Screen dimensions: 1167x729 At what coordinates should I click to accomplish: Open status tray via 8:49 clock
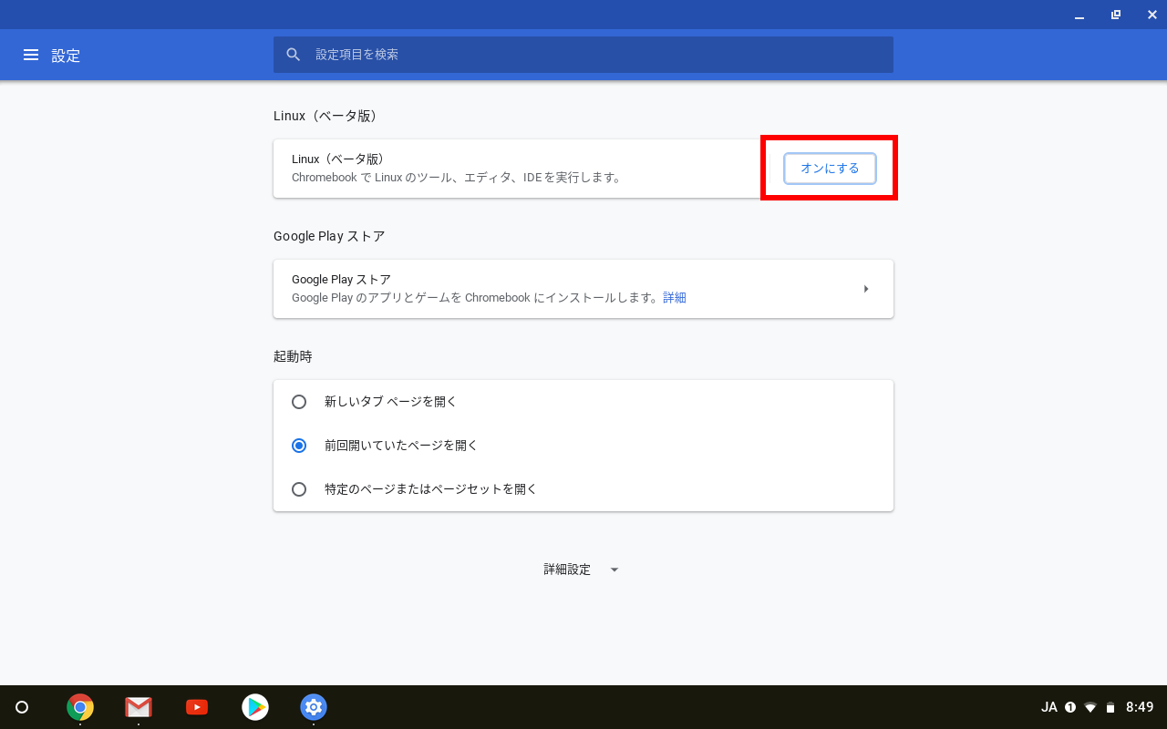point(1140,707)
